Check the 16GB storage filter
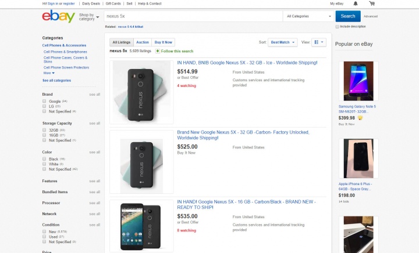The width and height of the screenshot is (419, 253). coord(44,135)
